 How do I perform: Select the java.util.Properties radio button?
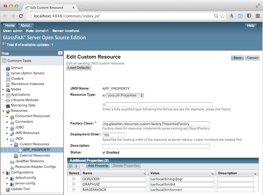(x=105, y=95)
